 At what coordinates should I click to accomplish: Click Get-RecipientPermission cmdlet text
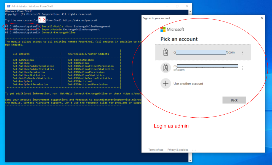30,85
